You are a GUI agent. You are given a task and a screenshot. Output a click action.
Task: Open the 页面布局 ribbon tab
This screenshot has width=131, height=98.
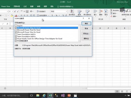(17, 6)
